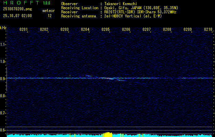Click the 0208 time marker
This screenshot has height=137, width=215.
point(167,29)
